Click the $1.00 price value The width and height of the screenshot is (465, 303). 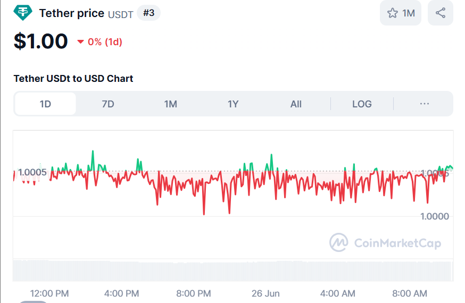[40, 41]
